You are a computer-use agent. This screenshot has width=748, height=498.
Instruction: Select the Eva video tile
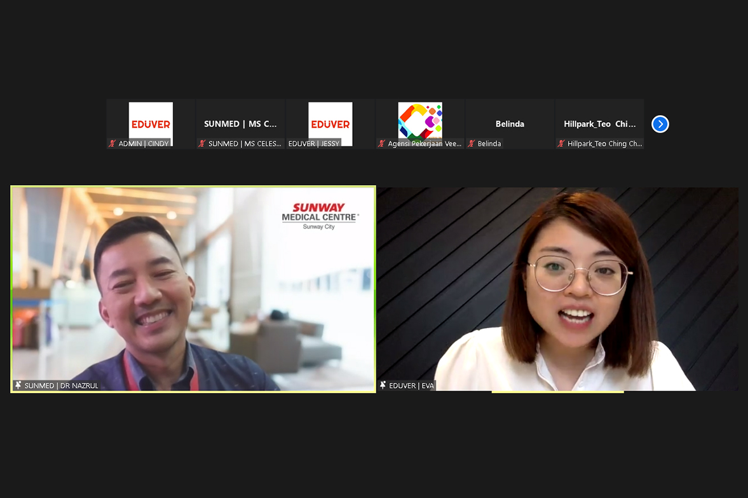pos(557,289)
